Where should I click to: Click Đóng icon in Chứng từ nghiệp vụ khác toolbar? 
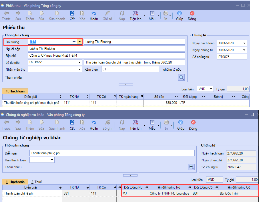pyautogui.click(x=193, y=123)
